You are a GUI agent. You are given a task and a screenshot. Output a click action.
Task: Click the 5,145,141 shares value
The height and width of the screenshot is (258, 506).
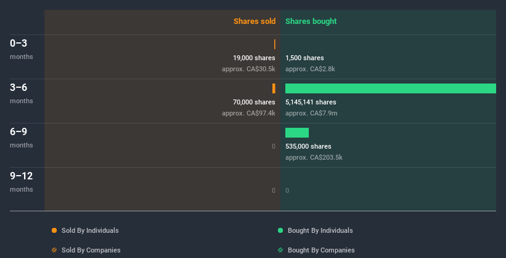(x=311, y=102)
